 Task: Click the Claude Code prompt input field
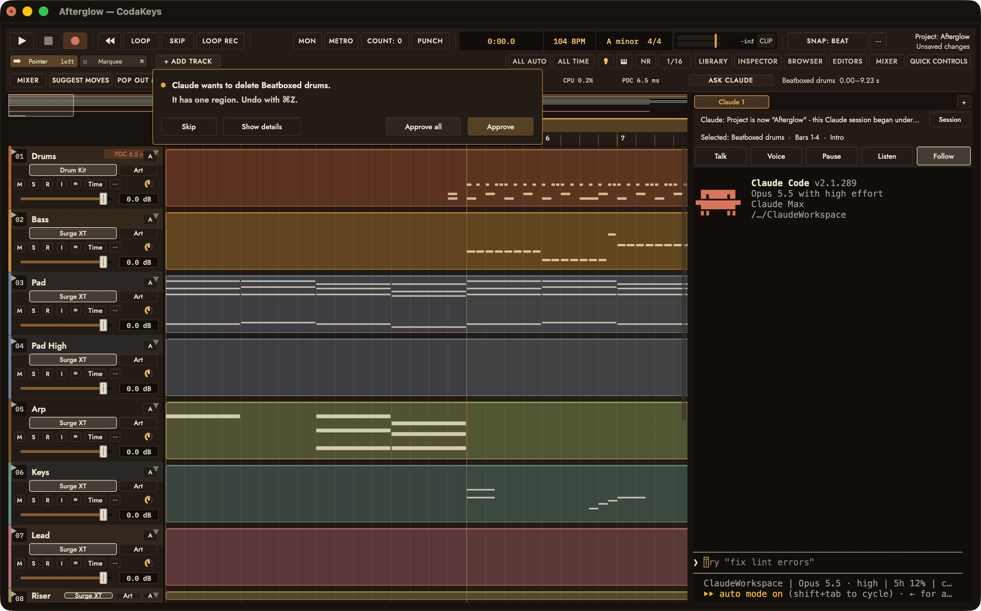pyautogui.click(x=828, y=562)
